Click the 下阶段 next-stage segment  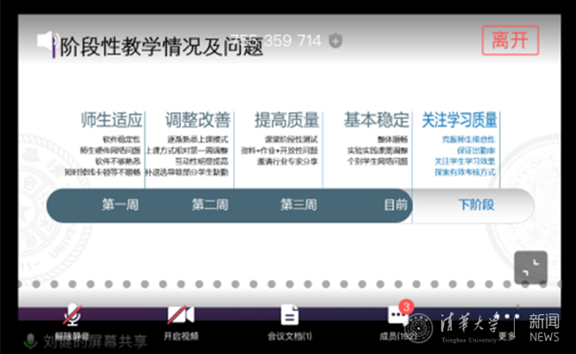click(475, 205)
